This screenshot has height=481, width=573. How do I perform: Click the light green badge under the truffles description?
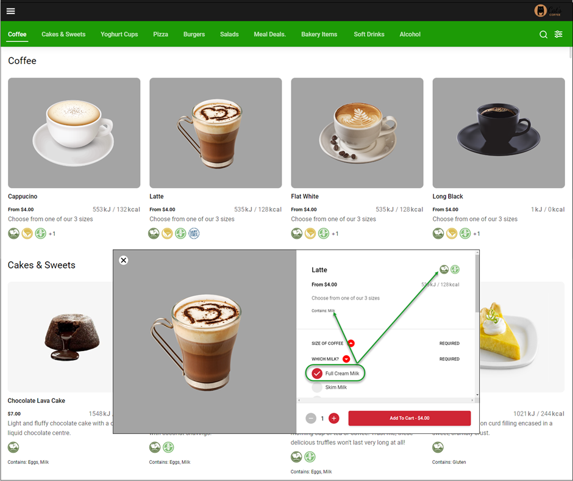click(x=310, y=457)
